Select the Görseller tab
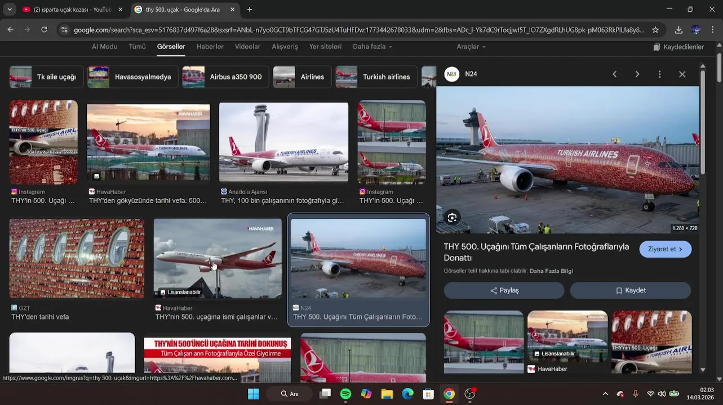Image resolution: width=723 pixels, height=405 pixels. 171,47
